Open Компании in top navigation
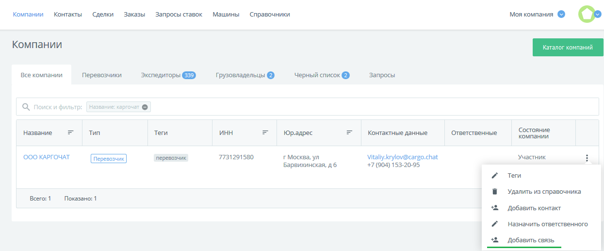The height and width of the screenshot is (251, 604). [28, 14]
